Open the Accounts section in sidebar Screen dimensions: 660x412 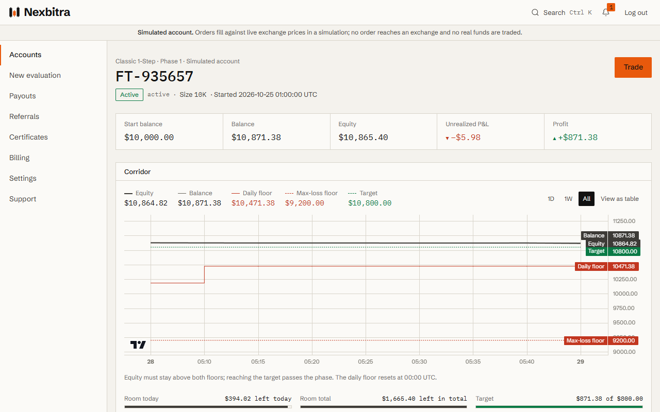tap(54, 55)
